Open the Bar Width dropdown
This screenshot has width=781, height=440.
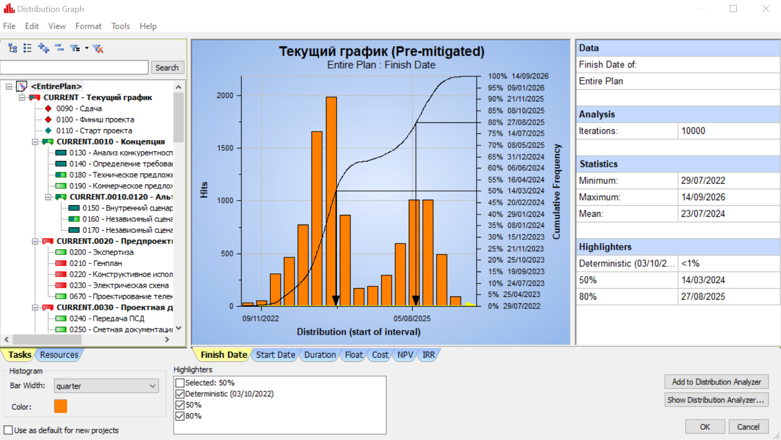pyautogui.click(x=106, y=386)
